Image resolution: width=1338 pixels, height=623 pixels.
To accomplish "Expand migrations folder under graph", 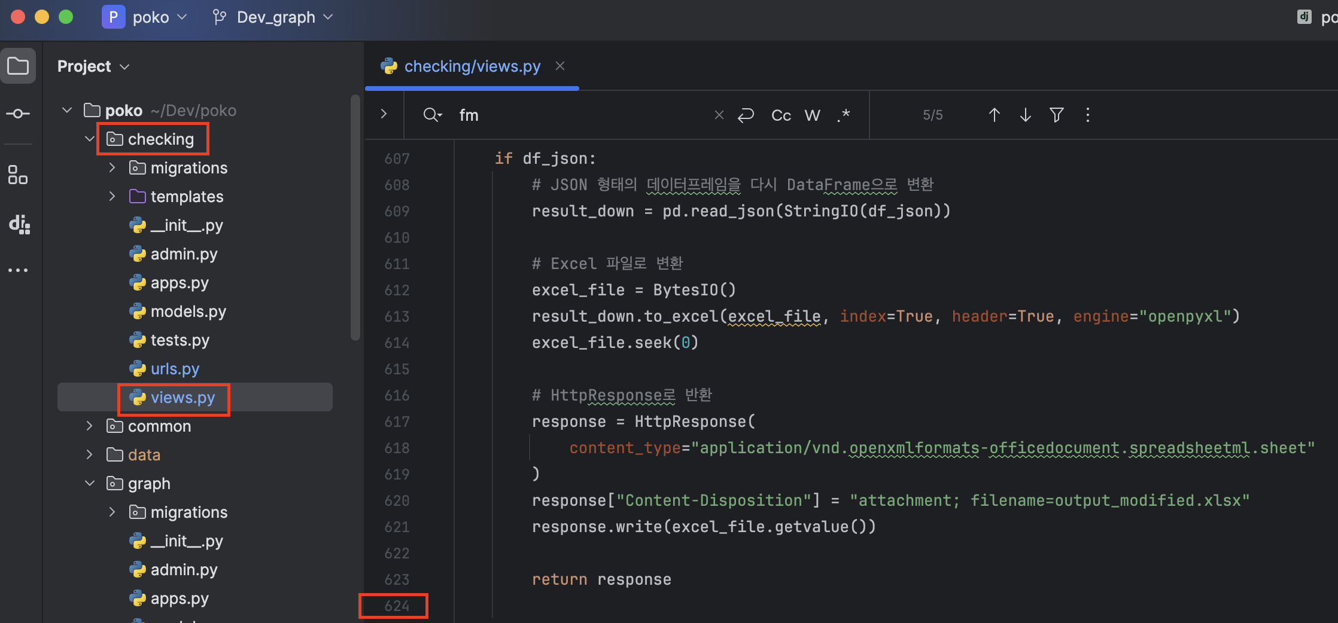I will (112, 512).
